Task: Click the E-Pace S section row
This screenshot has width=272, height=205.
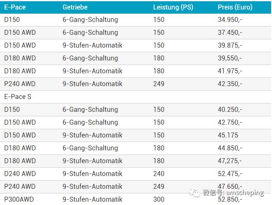Action: pos(18,96)
